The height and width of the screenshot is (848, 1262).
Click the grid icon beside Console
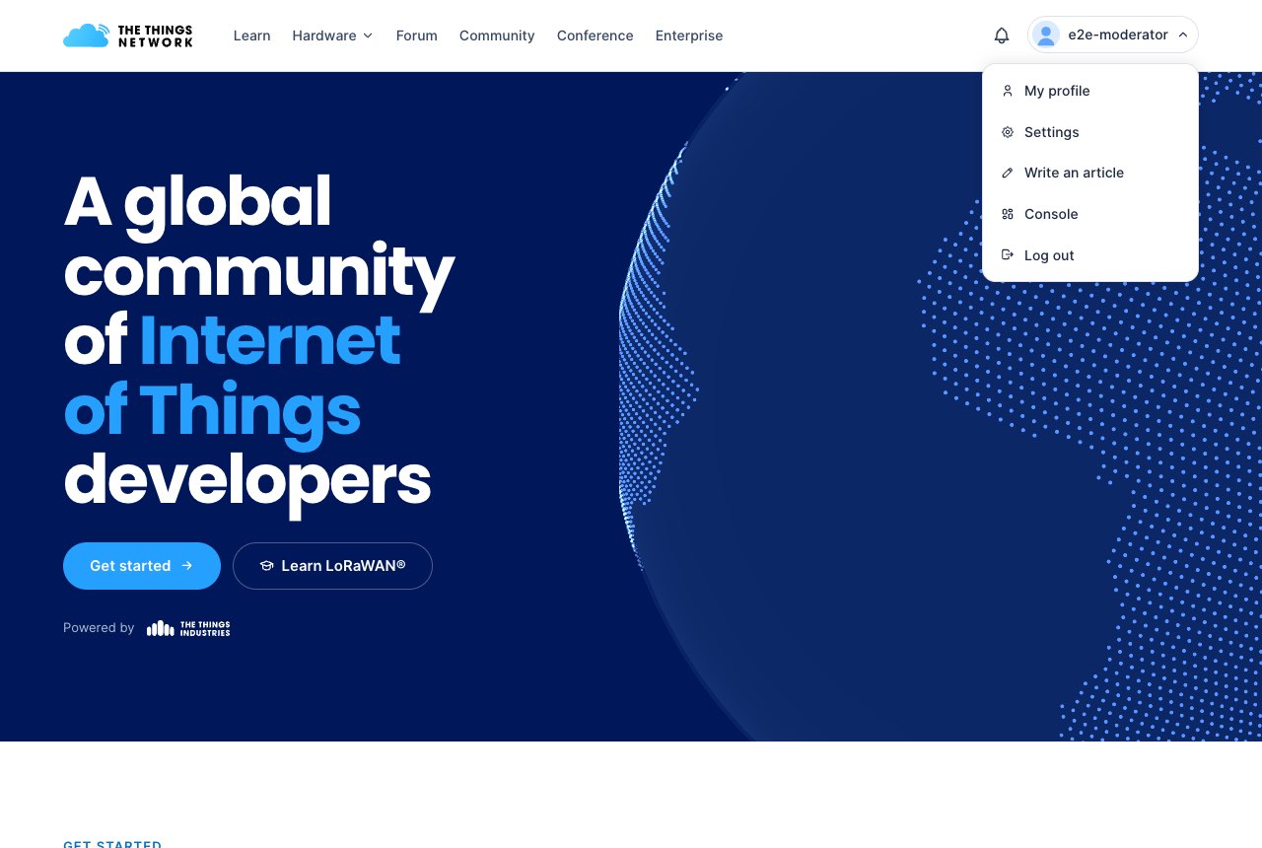[1008, 214]
